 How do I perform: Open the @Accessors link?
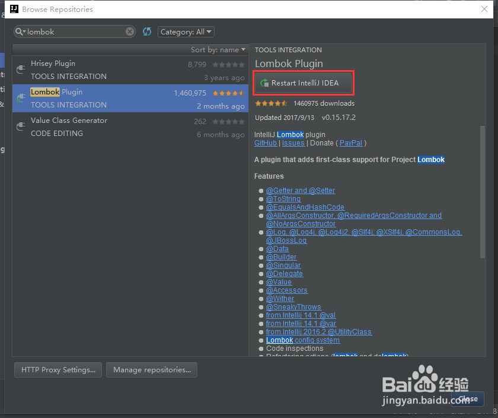coord(287,290)
